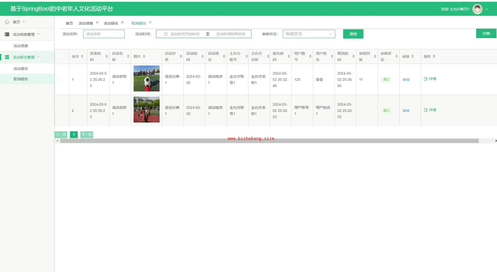Click the 李李 user name cell
497x272 pixels.
(319, 80)
